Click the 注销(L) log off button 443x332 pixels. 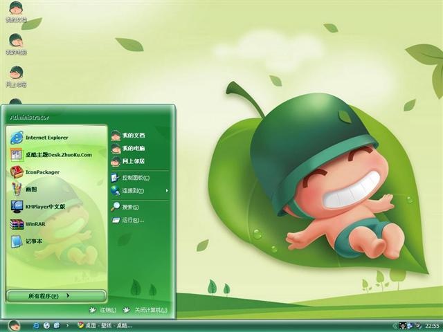pyautogui.click(x=103, y=310)
